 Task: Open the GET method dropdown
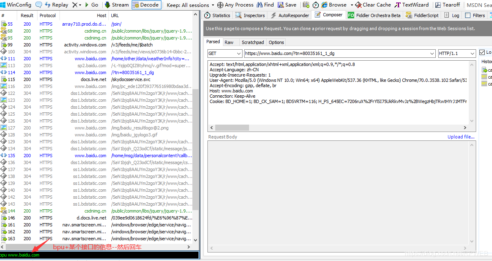click(x=225, y=53)
